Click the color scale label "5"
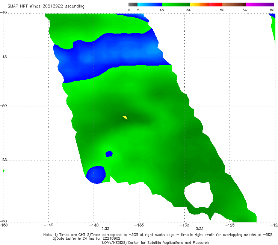Image resolution: width=278 pixels, height=245 pixels. coord(138,10)
